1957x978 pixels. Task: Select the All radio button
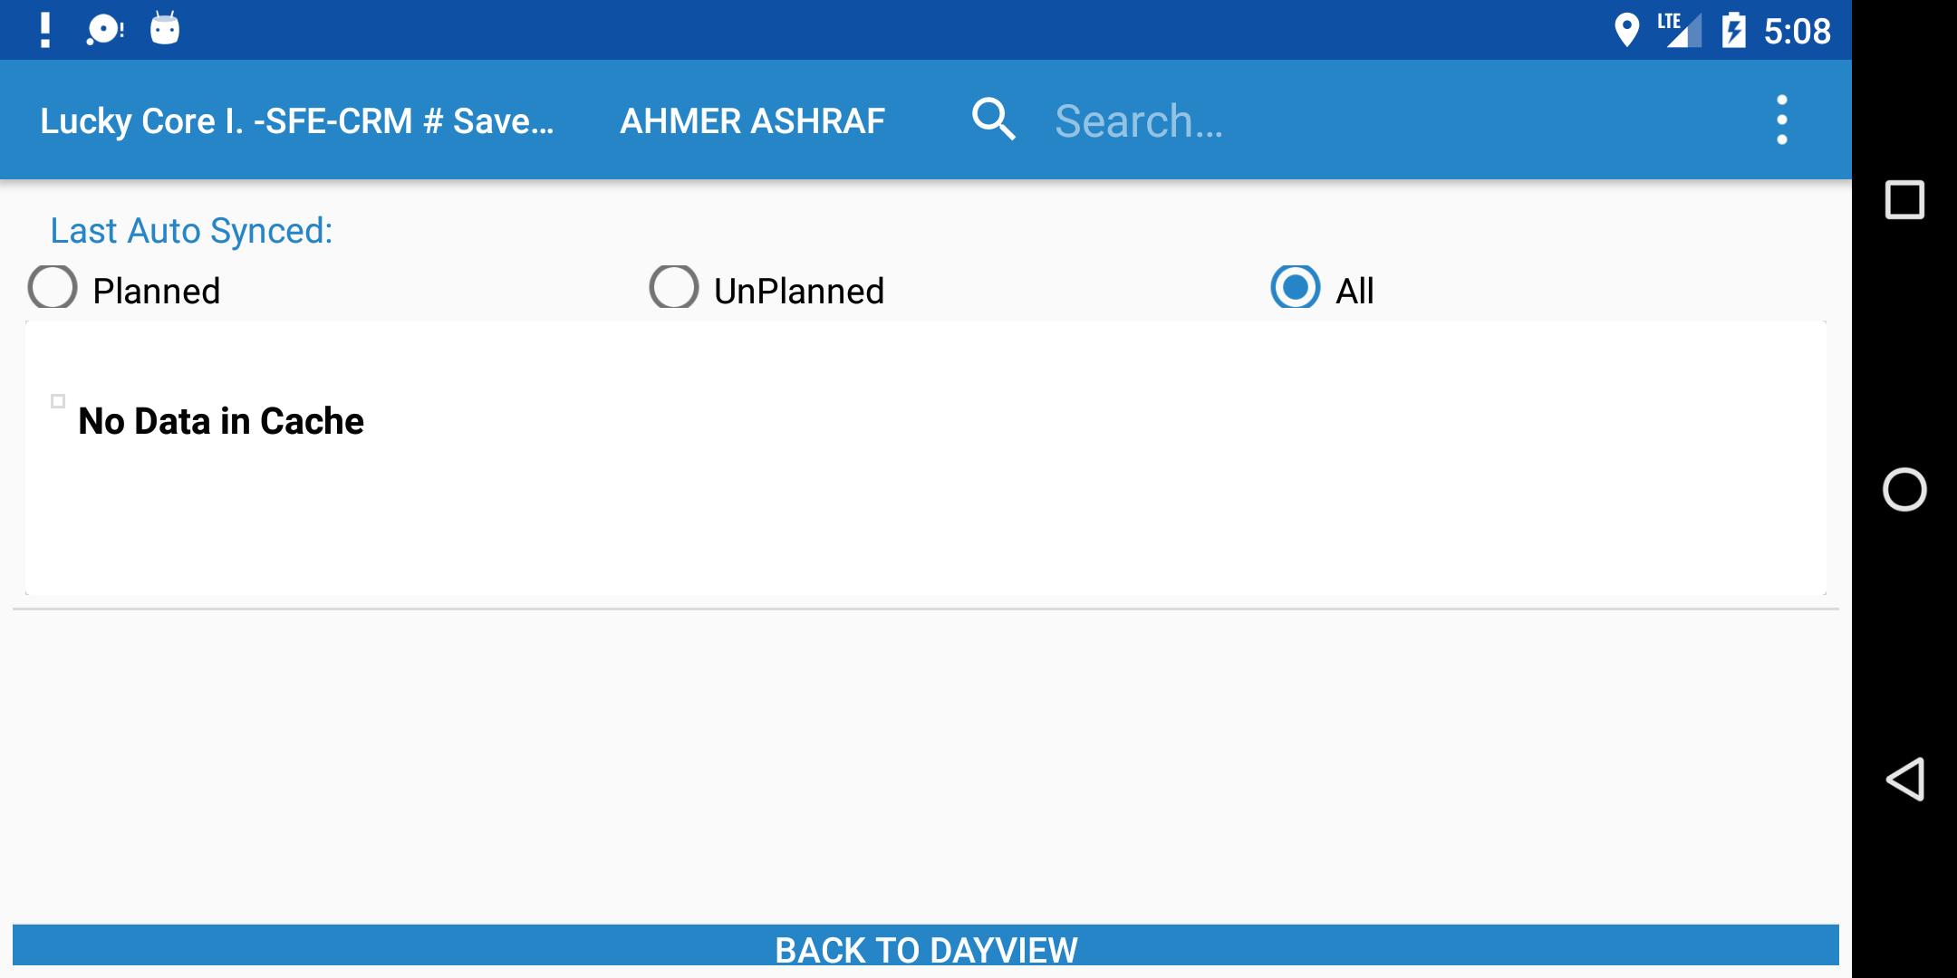pyautogui.click(x=1323, y=287)
